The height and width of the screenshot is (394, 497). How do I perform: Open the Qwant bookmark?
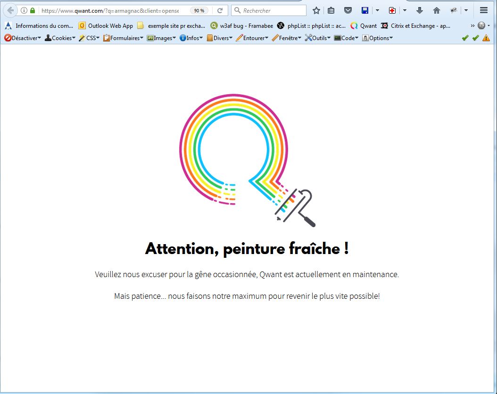coord(364,26)
